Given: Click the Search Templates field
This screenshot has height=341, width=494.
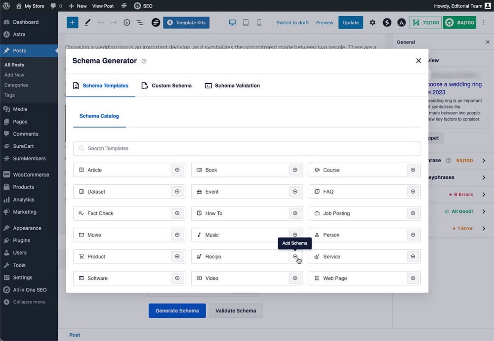Looking at the screenshot, I should [247, 148].
